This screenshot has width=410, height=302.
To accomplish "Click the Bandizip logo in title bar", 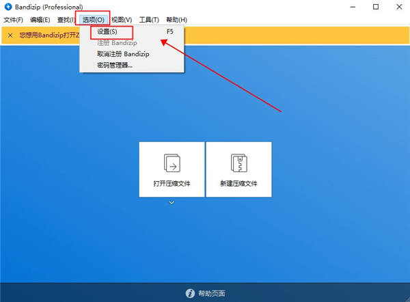I will pos(8,7).
